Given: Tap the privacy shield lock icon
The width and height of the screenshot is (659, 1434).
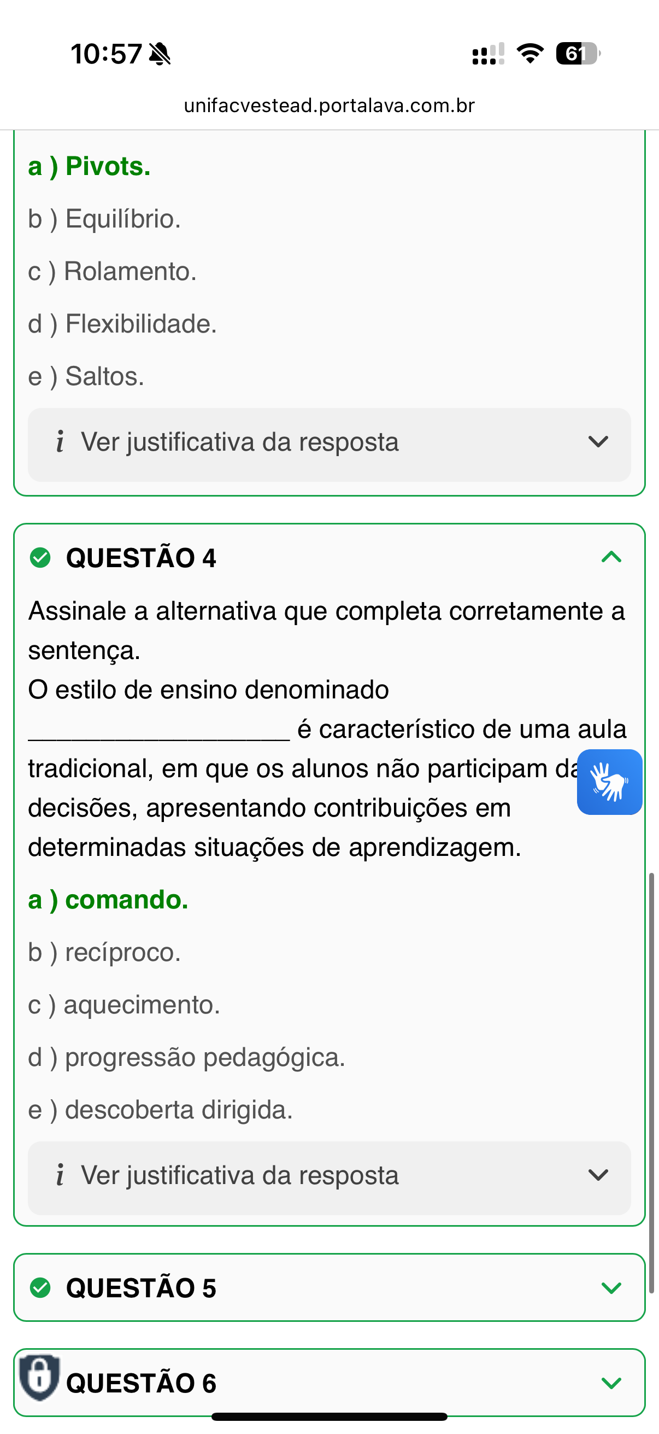Looking at the screenshot, I should (x=39, y=1376).
